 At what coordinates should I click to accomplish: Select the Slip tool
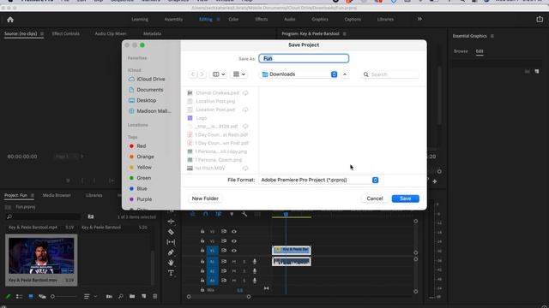(x=171, y=242)
